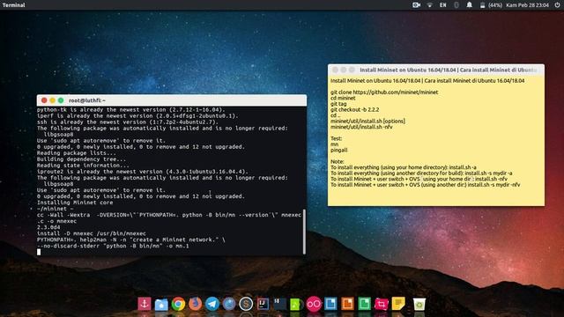Image resolution: width=564 pixels, height=317 pixels.
Task: Open the power session menu icon
Action: (x=557, y=5)
